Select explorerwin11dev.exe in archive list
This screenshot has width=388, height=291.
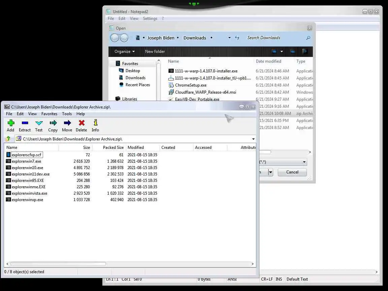click(31, 174)
